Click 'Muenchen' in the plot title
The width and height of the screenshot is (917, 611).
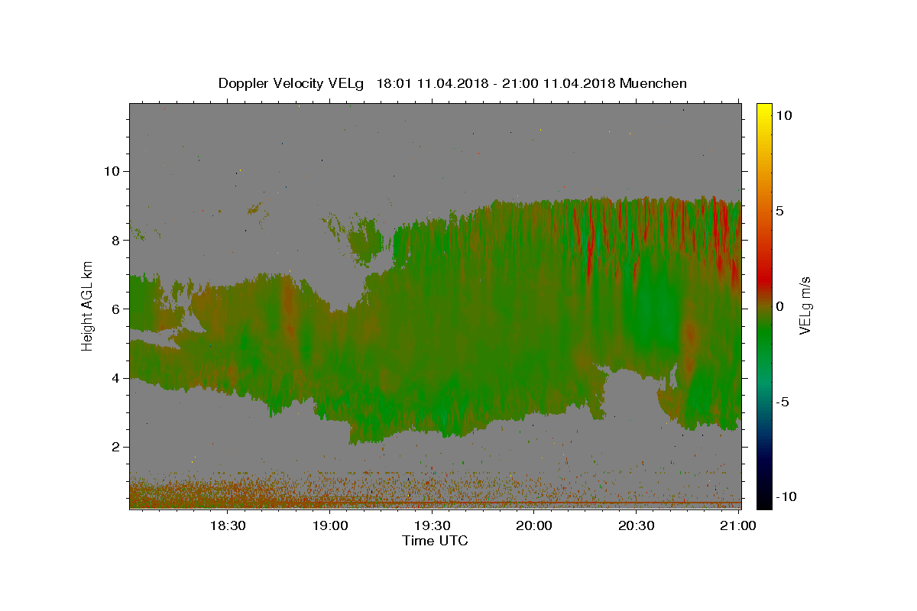click(x=653, y=83)
